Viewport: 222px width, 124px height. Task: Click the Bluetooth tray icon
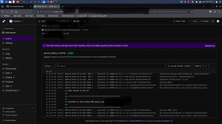[185, 2]
